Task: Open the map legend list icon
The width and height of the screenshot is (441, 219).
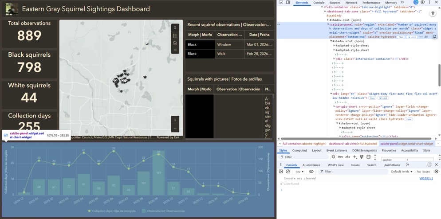Action: [x=175, y=35]
